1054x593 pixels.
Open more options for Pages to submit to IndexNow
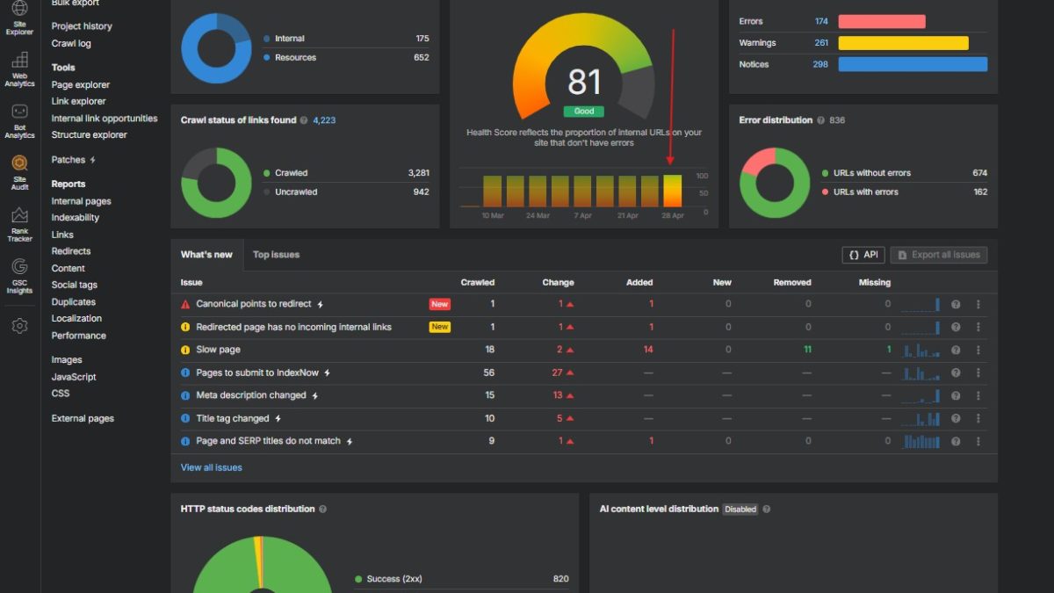(978, 372)
